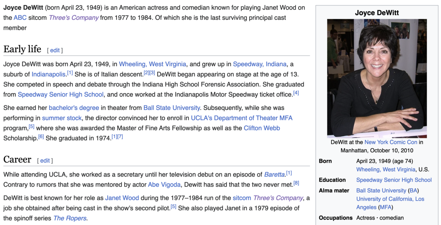The image size is (441, 225).
Task: Open the Clifton Webb link
Action: coord(262,128)
